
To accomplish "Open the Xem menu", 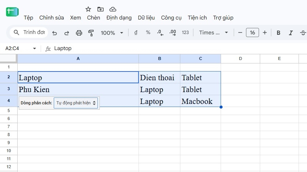I will [x=75, y=18].
